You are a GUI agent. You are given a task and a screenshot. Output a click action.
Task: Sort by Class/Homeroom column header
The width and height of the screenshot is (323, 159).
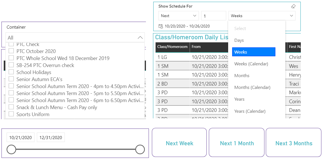[x=172, y=47]
